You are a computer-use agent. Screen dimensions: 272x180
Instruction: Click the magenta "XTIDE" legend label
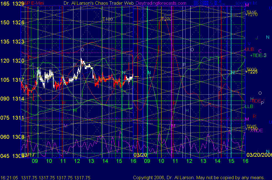[x=256, y=130]
